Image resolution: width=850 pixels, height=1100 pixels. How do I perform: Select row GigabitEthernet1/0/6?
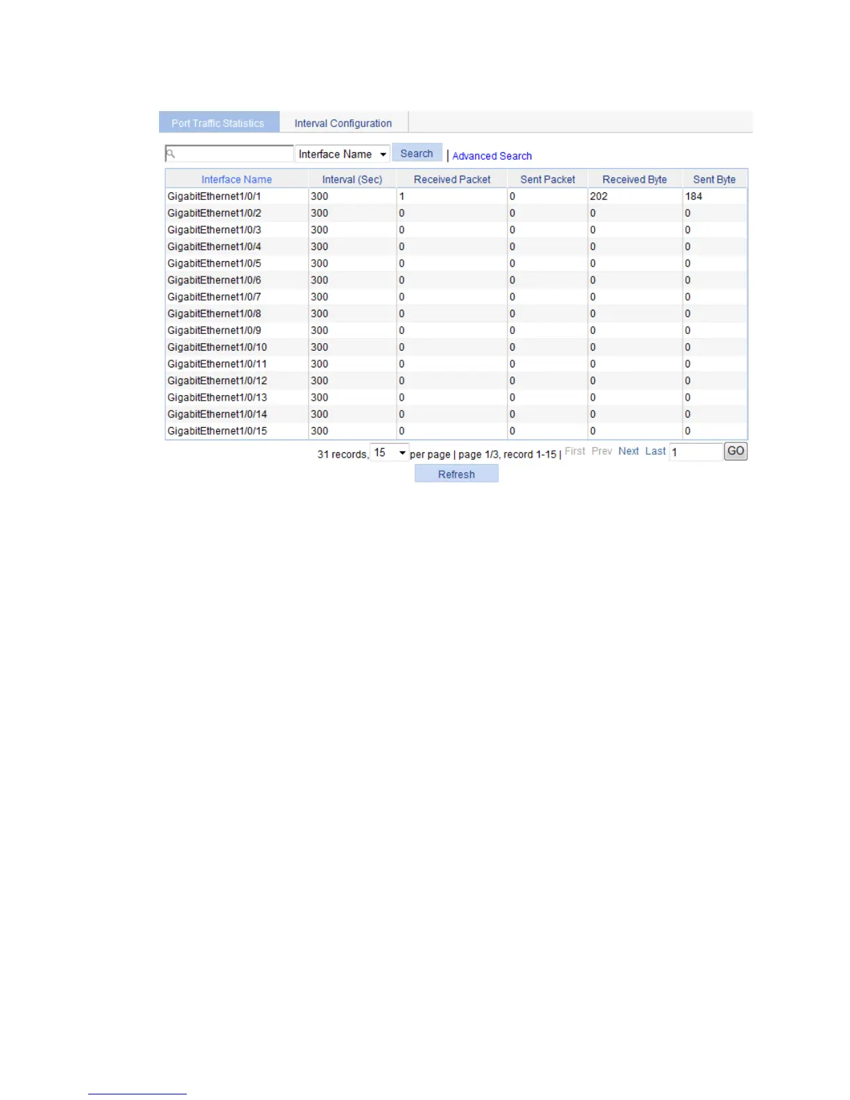456,280
